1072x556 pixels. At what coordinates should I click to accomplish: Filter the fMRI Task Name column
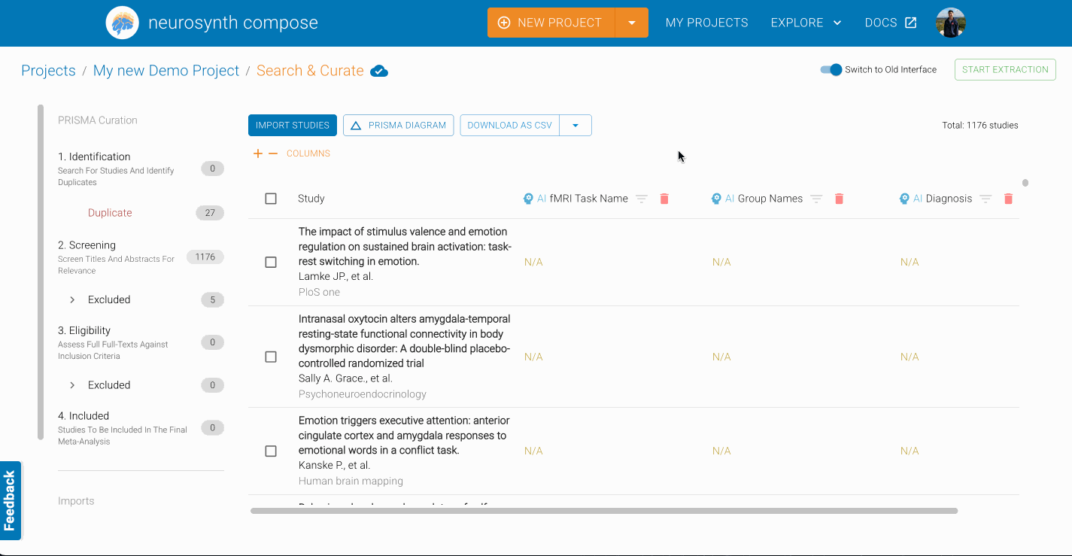coord(642,199)
